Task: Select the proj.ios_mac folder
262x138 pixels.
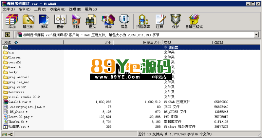Action: 16,82
